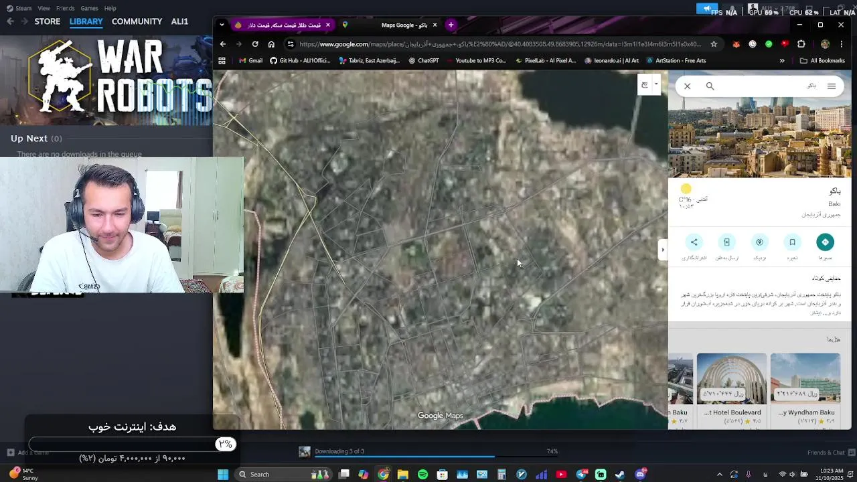Type in the Maps search field showing باکو
This screenshot has width=857, height=482.
click(x=770, y=86)
